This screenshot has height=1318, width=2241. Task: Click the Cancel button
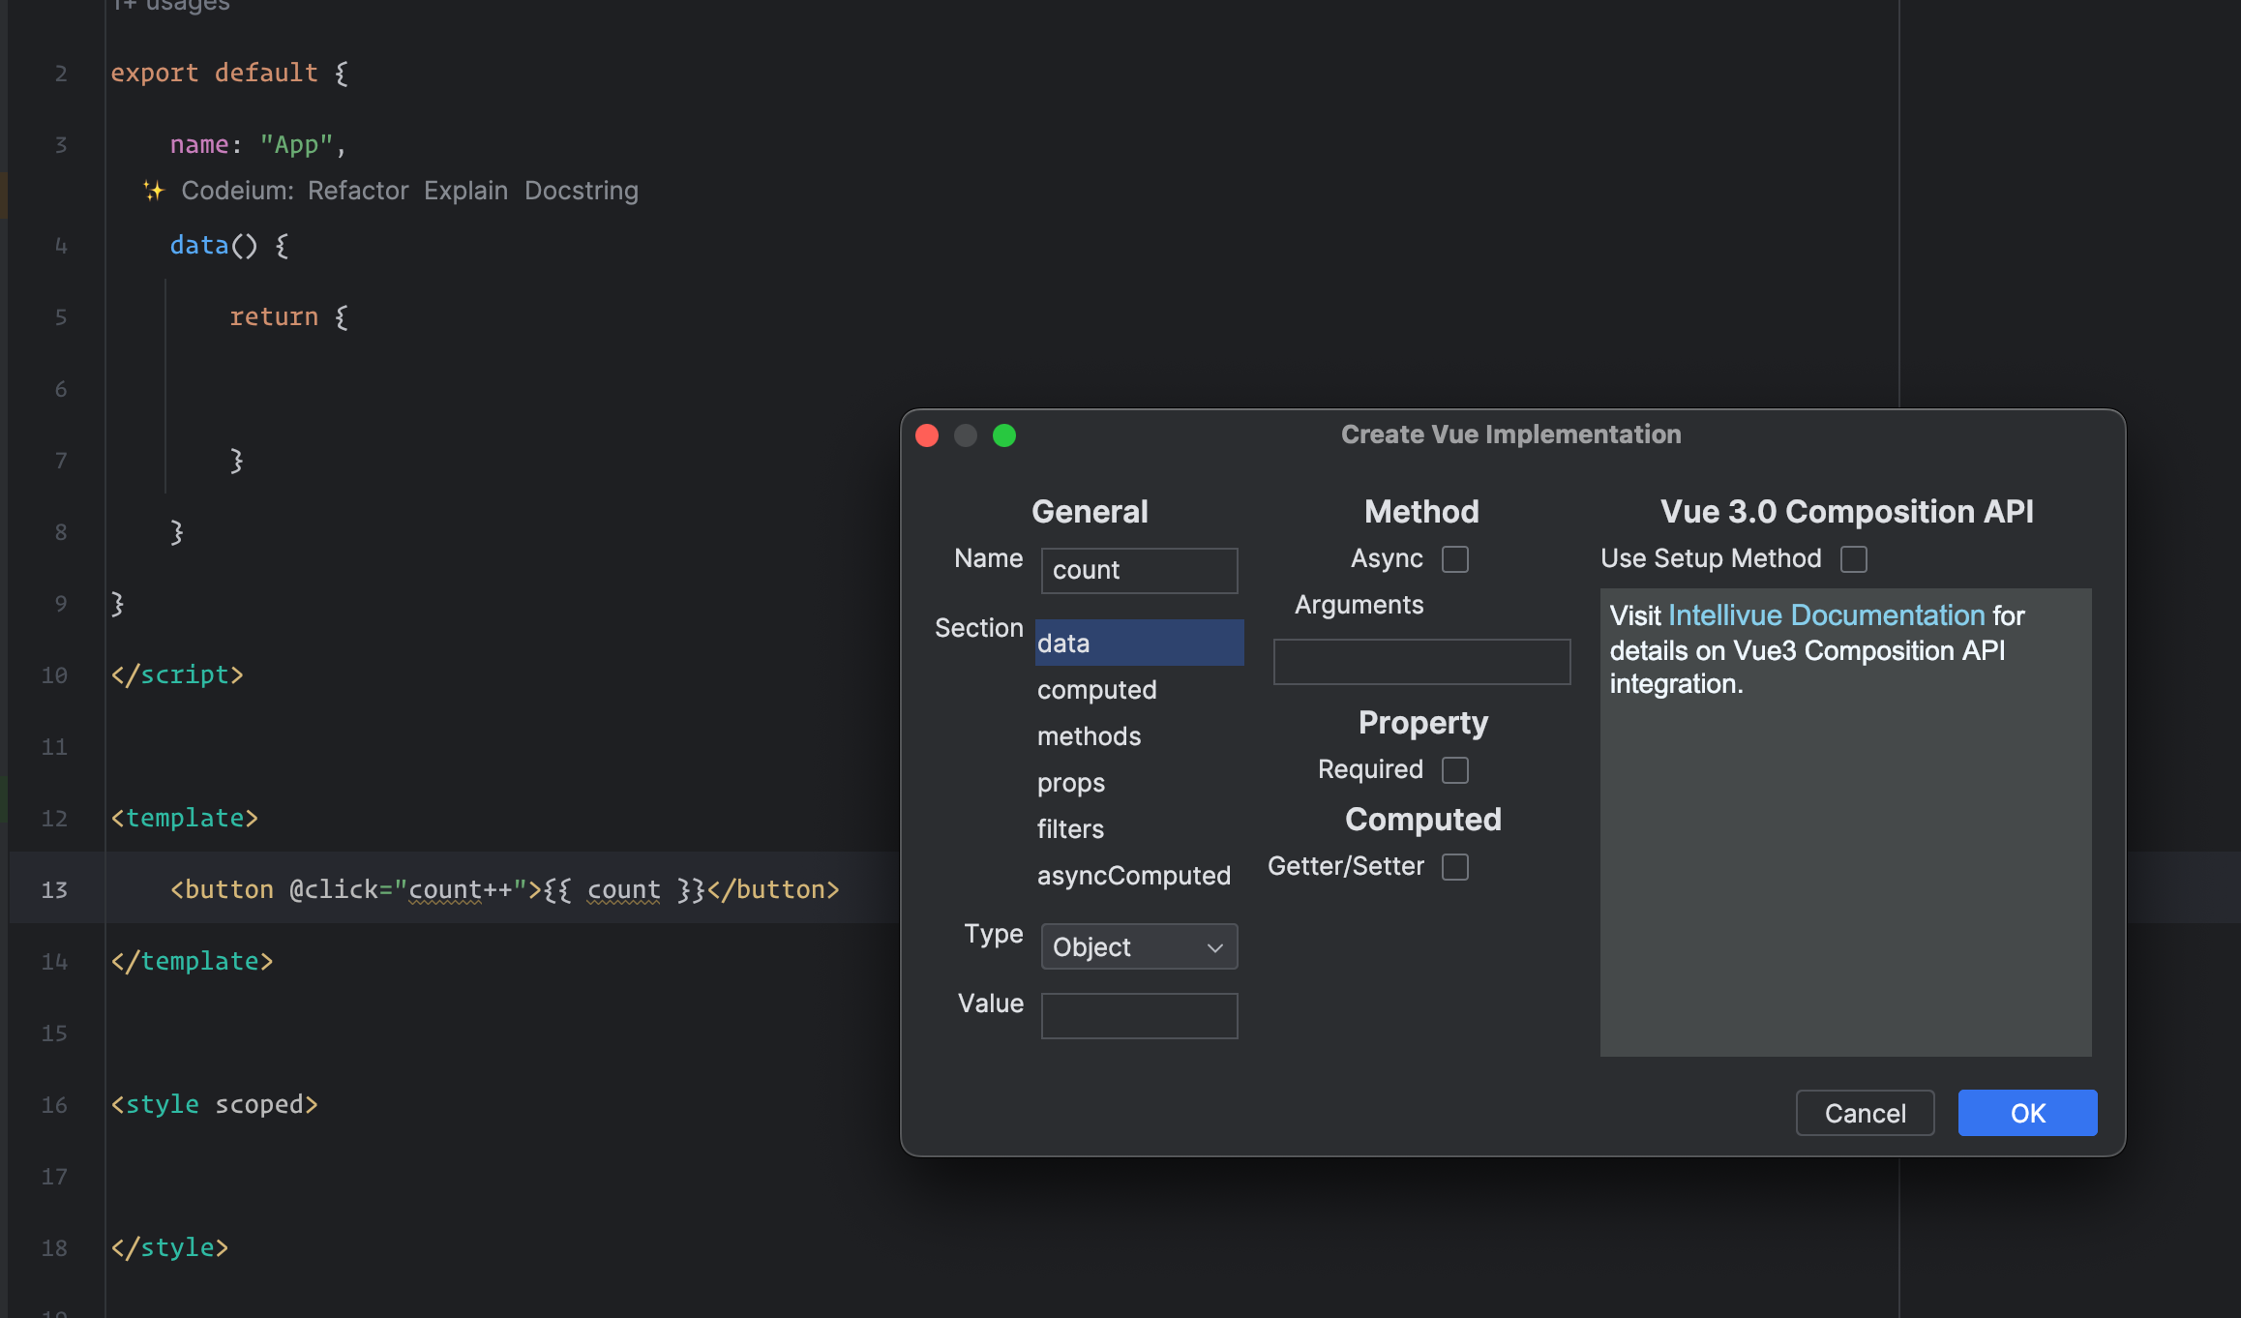click(x=1865, y=1113)
